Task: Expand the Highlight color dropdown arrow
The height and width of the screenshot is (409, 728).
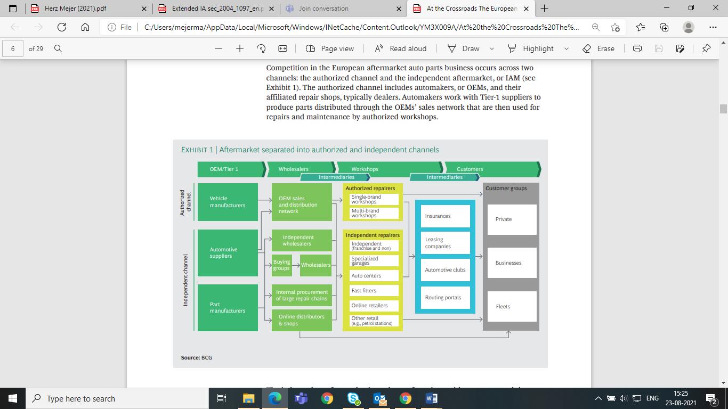Action: coord(566,48)
